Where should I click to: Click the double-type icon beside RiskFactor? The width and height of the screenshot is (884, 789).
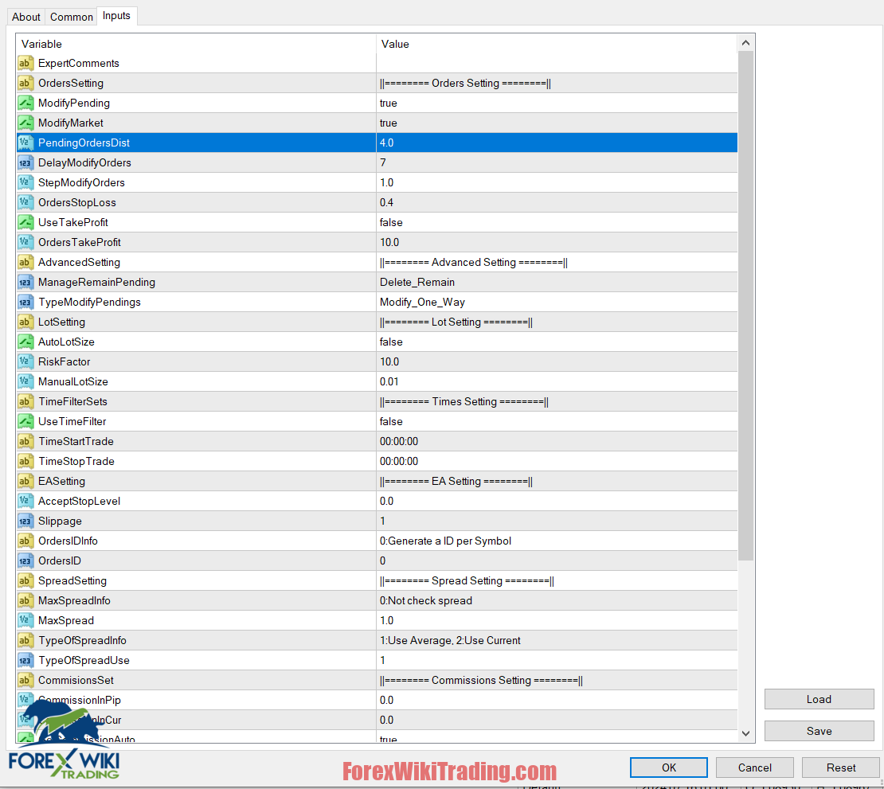pos(25,361)
